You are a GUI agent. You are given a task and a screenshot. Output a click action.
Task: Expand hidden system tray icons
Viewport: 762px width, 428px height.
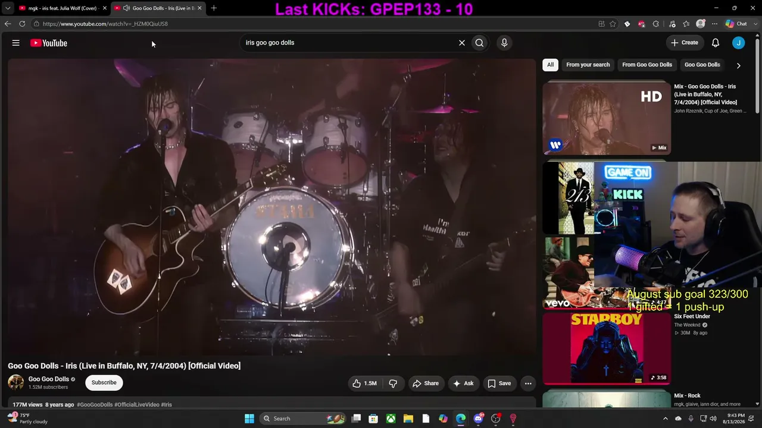pos(666,418)
